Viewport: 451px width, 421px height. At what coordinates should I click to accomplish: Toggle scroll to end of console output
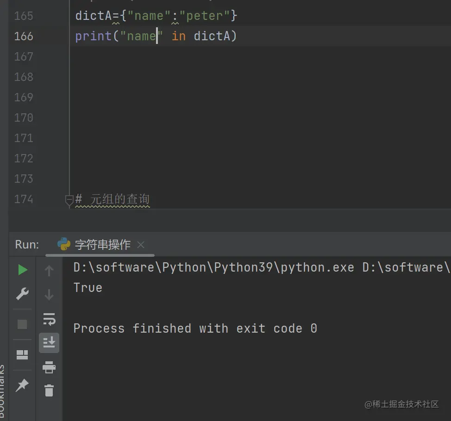point(49,342)
